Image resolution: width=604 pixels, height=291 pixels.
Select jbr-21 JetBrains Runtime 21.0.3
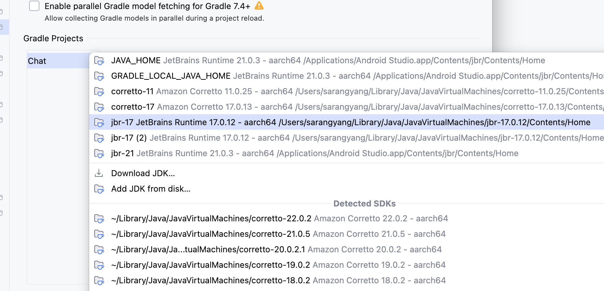pyautogui.click(x=346, y=153)
